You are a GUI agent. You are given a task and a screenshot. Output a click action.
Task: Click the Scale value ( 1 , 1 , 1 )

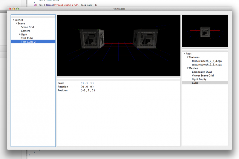point(87,83)
